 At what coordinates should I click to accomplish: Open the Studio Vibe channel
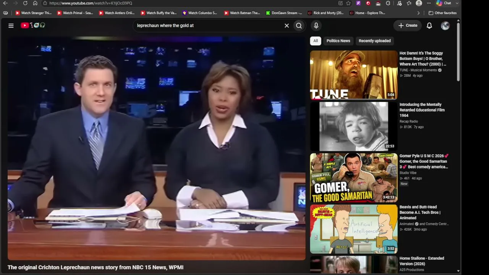(x=408, y=173)
